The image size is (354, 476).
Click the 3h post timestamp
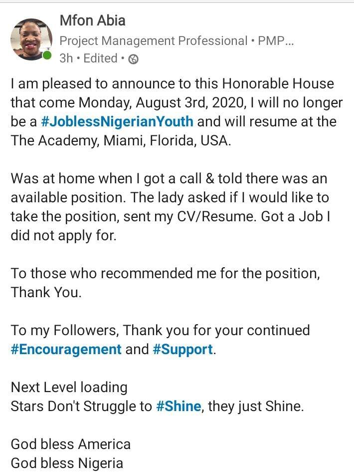click(66, 58)
